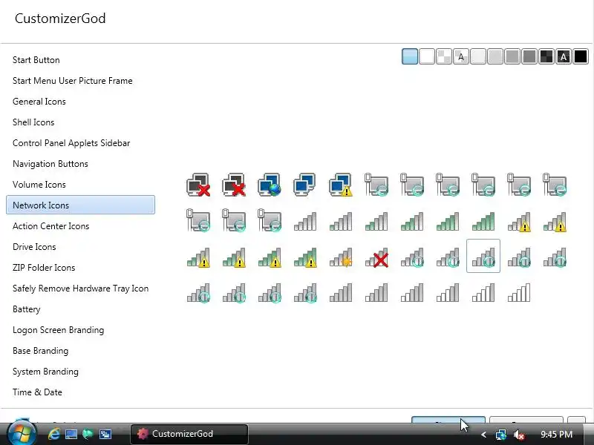The image size is (594, 445).
Task: Choose dark checkerboard swatch without letter
Action: click(546, 57)
